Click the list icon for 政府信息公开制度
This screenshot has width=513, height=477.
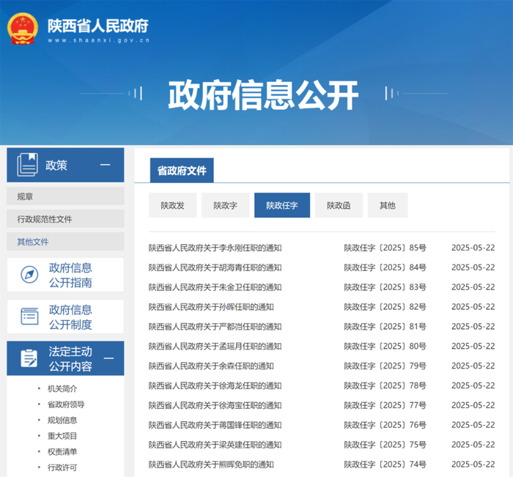pyautogui.click(x=29, y=316)
